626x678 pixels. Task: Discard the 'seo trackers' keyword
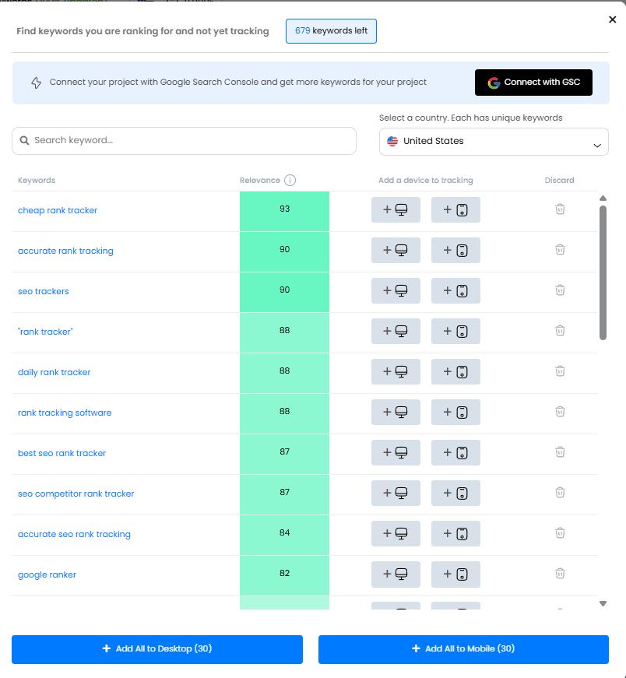point(559,290)
